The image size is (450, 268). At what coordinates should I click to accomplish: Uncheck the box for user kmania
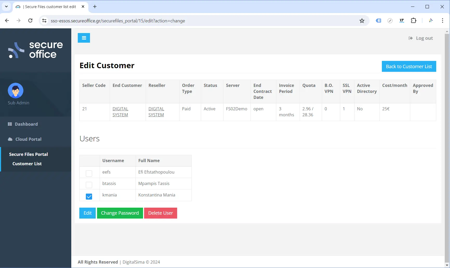(89, 196)
